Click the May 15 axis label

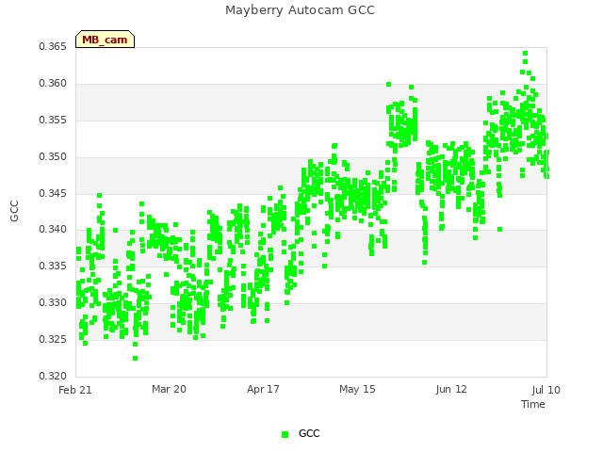357,389
